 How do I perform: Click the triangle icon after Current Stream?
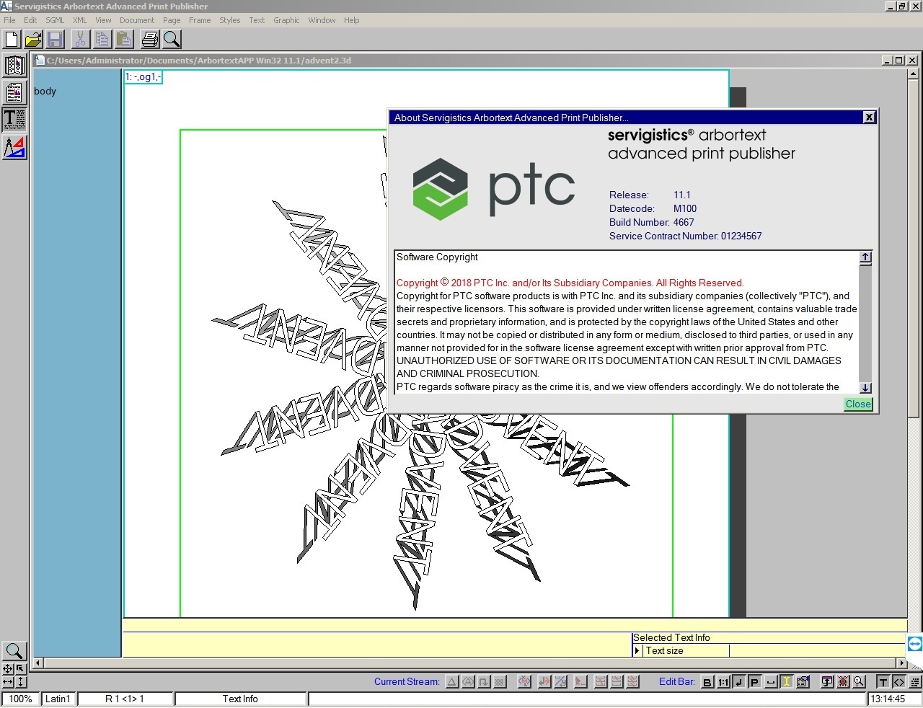click(452, 681)
